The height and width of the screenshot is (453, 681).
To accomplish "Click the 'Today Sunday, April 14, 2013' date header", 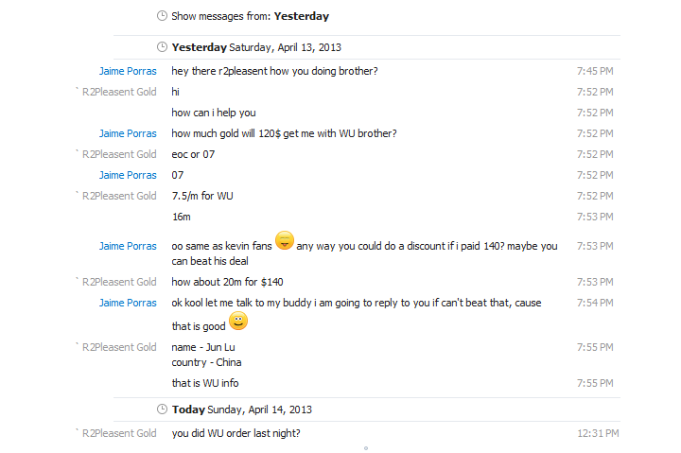I will [x=241, y=409].
